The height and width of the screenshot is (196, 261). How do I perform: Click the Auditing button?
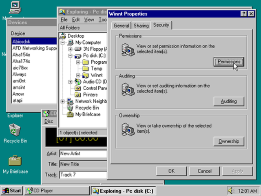(x=229, y=101)
